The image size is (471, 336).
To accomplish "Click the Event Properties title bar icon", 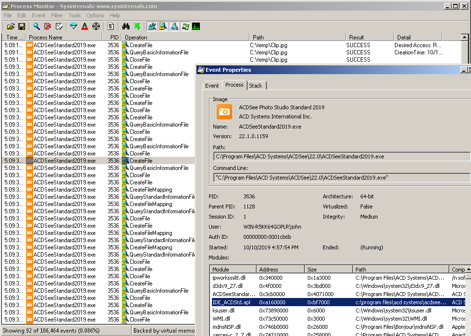I will click(x=201, y=70).
